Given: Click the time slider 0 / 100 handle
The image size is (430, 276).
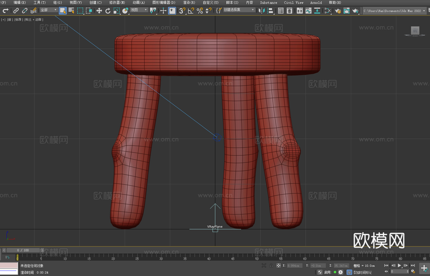Looking at the screenshot, I should point(23,250).
